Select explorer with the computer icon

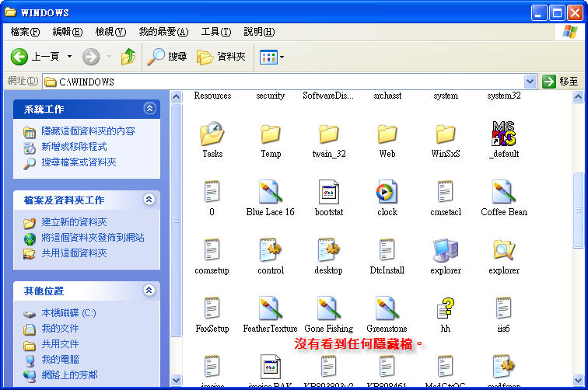click(446, 256)
